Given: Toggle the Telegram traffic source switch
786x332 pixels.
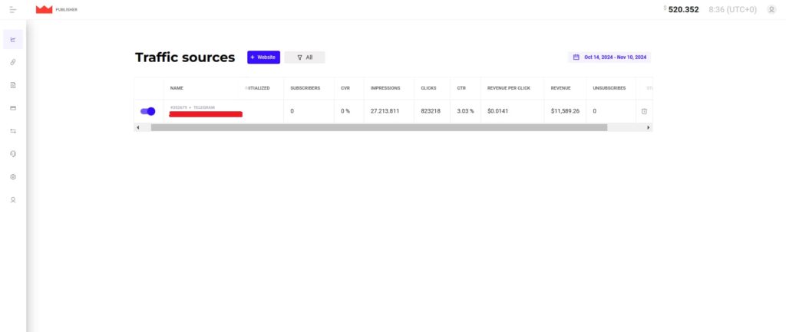Looking at the screenshot, I should click(x=147, y=111).
